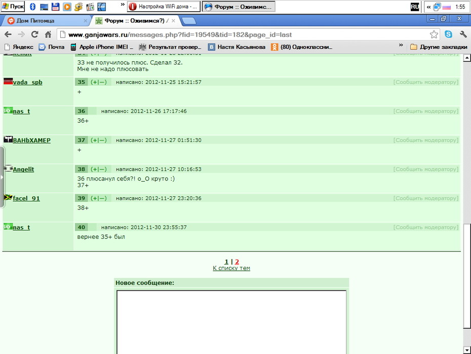The image size is (471, 354).
Task: Open the KMPlayer quick launch icon
Action: (x=101, y=7)
